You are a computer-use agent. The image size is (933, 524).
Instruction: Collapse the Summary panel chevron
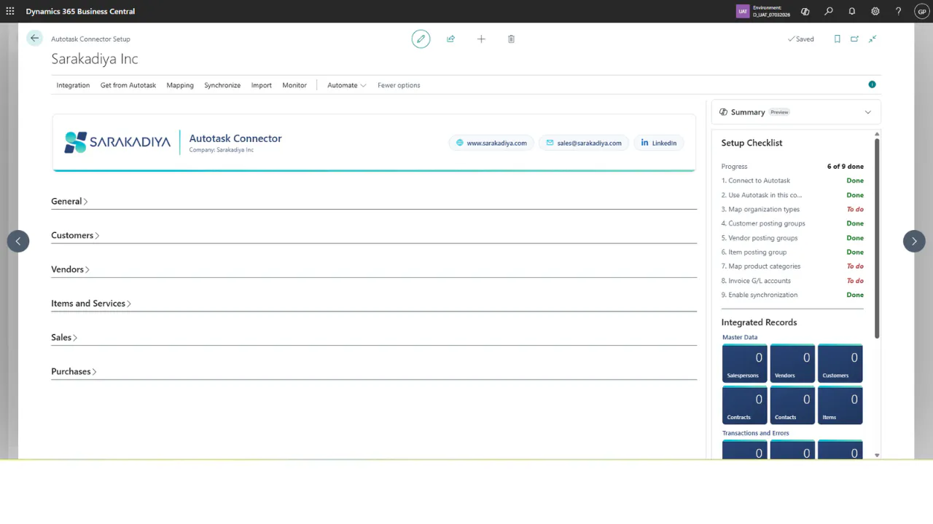click(867, 112)
